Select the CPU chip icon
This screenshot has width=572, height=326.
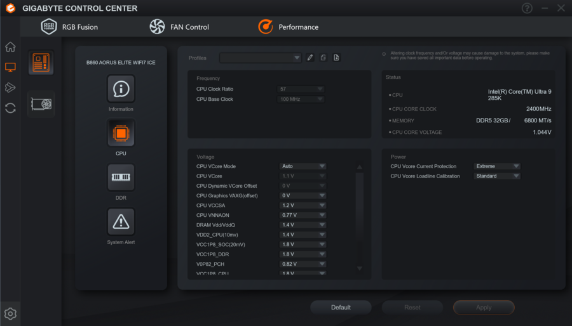coord(121,133)
